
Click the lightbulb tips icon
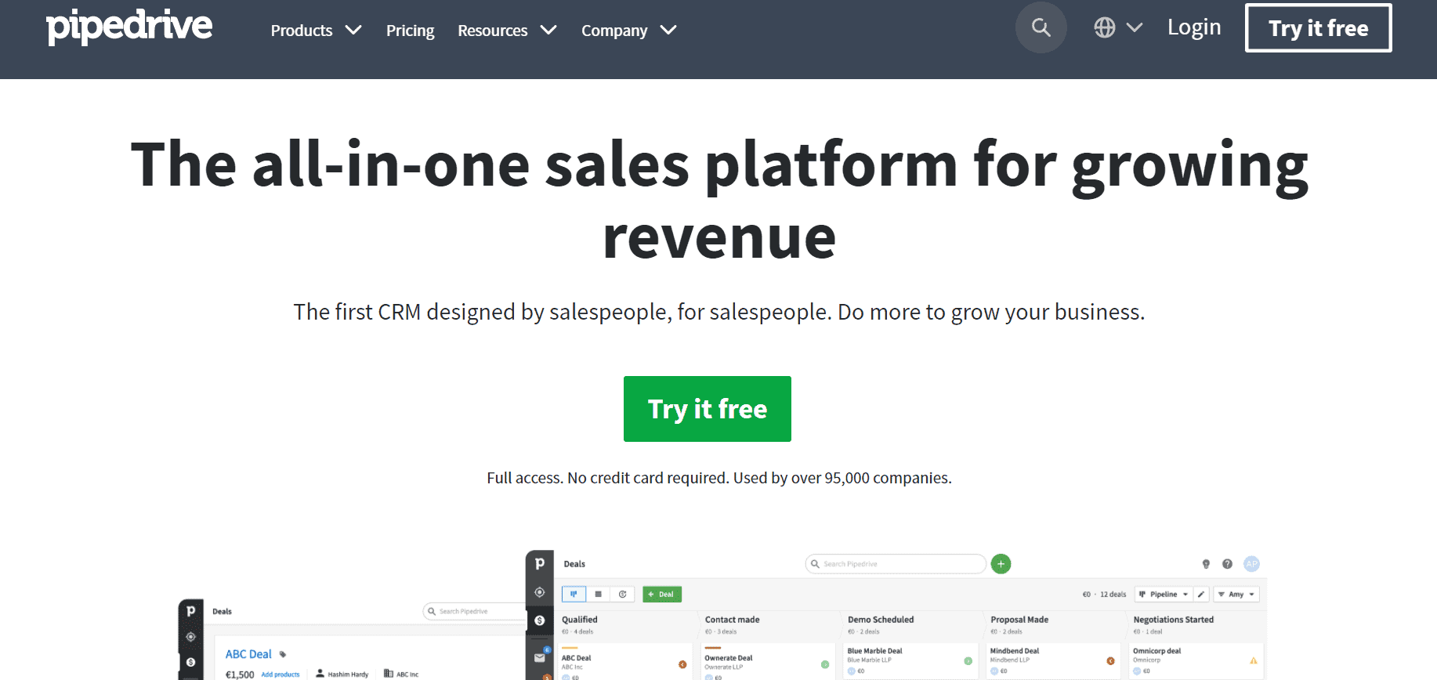pyautogui.click(x=1206, y=564)
